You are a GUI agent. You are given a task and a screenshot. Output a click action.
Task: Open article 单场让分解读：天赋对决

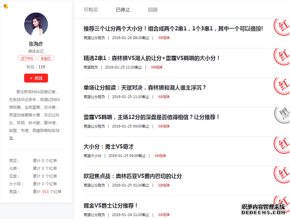[145, 87]
